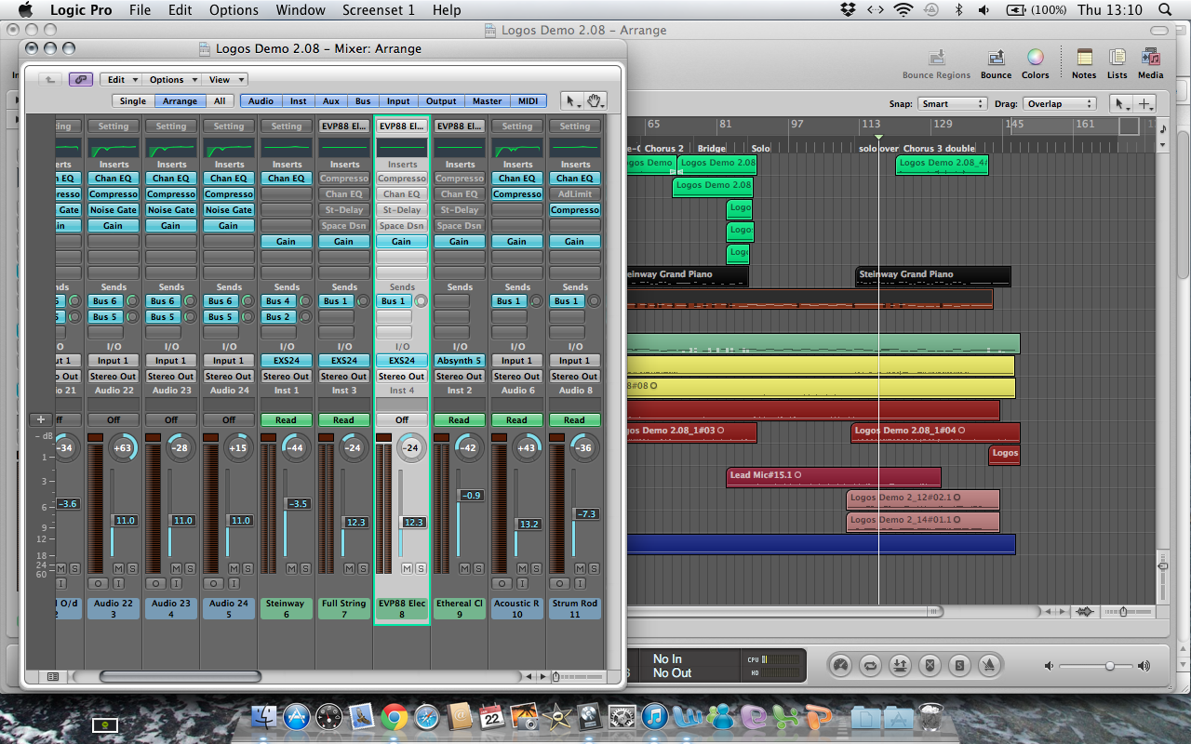Open the Lists panel
1191x744 pixels.
click(1117, 59)
